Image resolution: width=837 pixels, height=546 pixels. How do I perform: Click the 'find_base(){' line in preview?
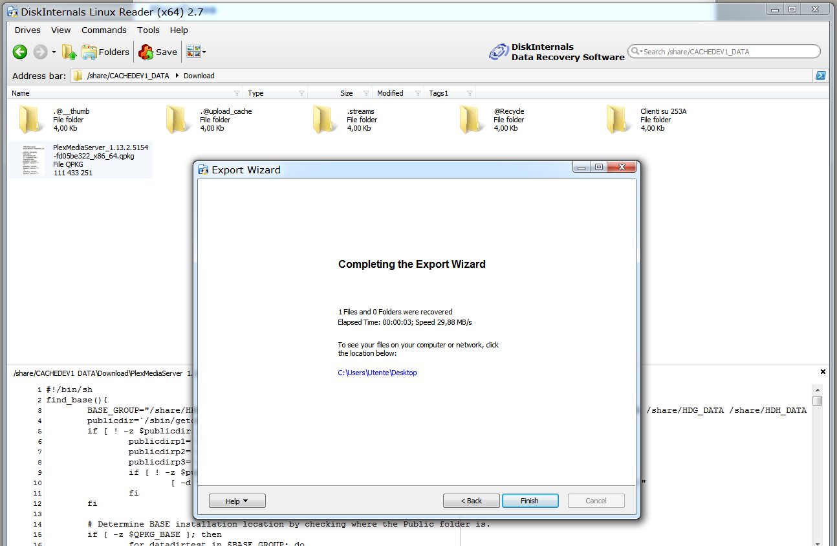(77, 400)
